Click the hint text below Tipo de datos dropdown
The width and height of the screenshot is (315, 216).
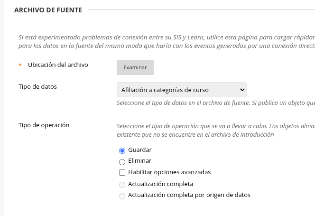[216, 103]
